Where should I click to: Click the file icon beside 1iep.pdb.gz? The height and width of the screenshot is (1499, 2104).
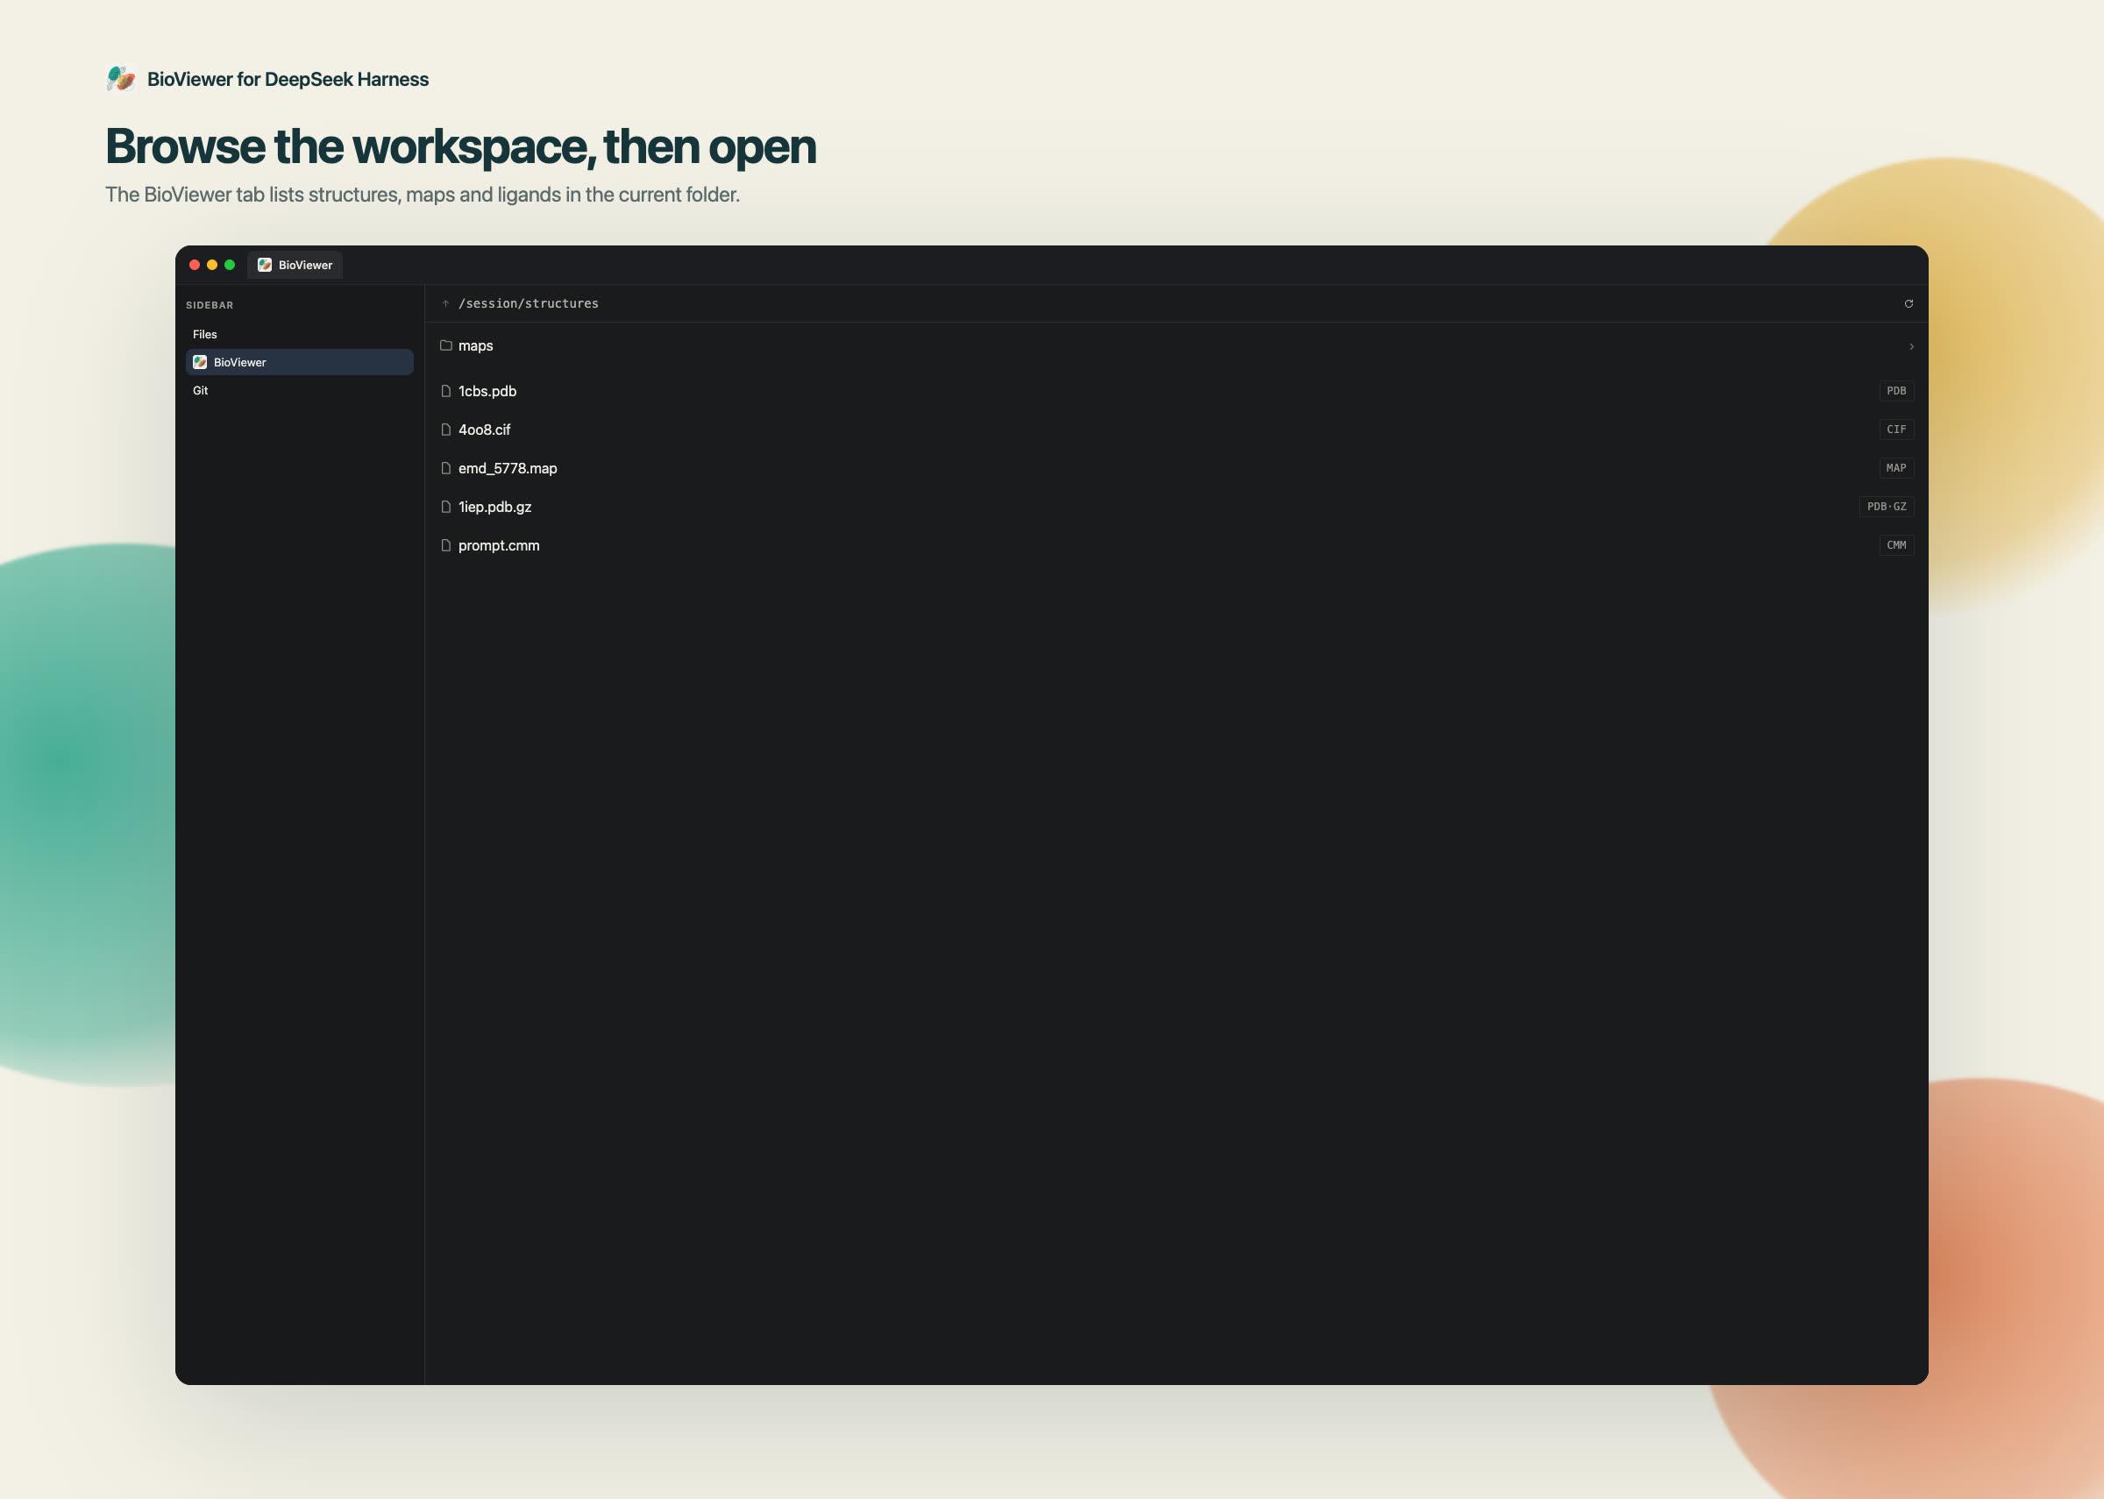click(x=445, y=507)
